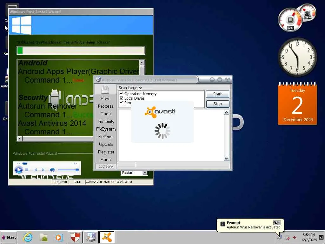Open the About section

[106, 159]
